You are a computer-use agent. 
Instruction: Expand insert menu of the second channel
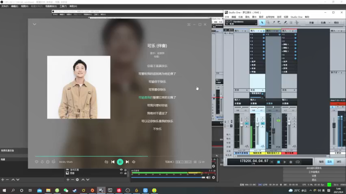tap(258, 31)
